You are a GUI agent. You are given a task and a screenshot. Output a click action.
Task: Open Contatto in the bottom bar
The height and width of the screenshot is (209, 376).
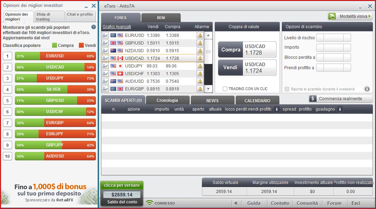coord(280,203)
